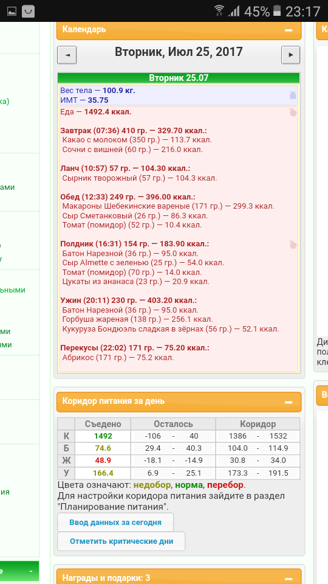Tap the scale icon beside body weight

293,95
